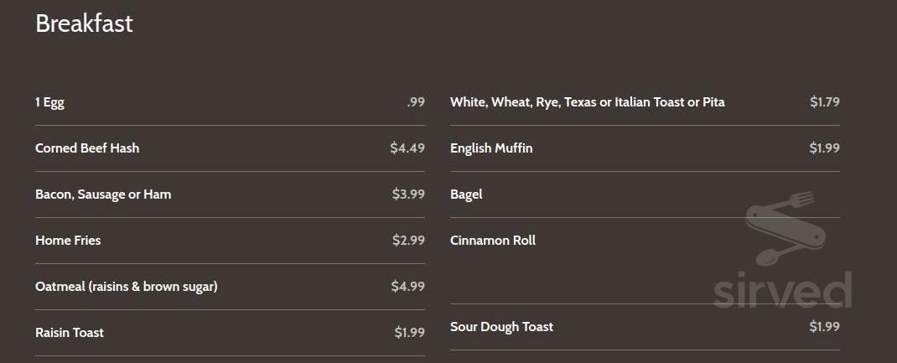
Task: Click the $4.49 Corned Beef Hash price
Action: (407, 148)
